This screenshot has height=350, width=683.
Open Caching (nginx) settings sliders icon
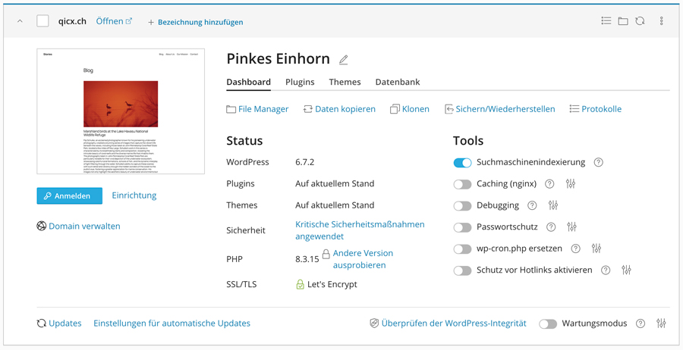[571, 184]
